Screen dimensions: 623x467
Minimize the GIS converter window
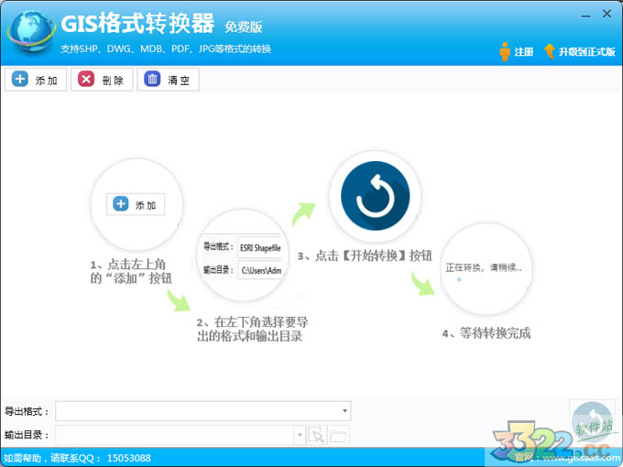tap(585, 16)
